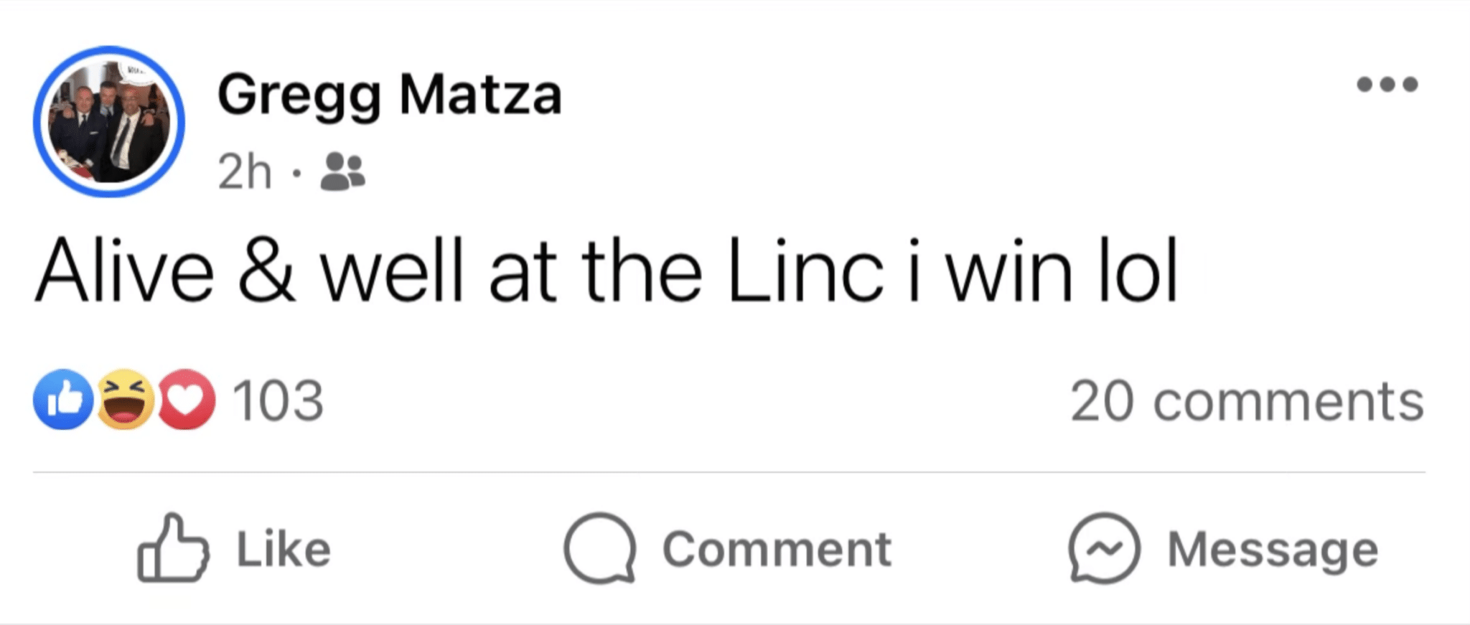This screenshot has width=1470, height=625.
Task: Click the blue thumbs-up reaction emoji
Action: (x=63, y=400)
